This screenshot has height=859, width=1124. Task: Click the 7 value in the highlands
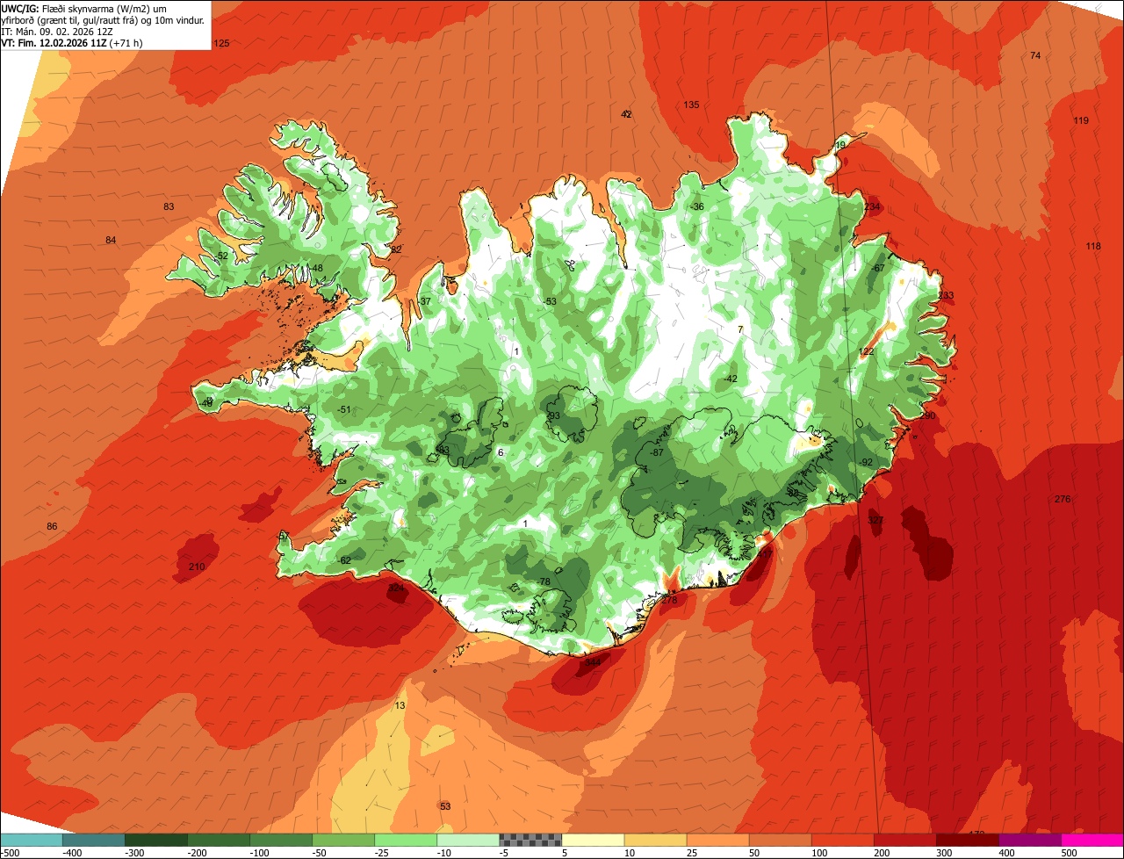(740, 329)
